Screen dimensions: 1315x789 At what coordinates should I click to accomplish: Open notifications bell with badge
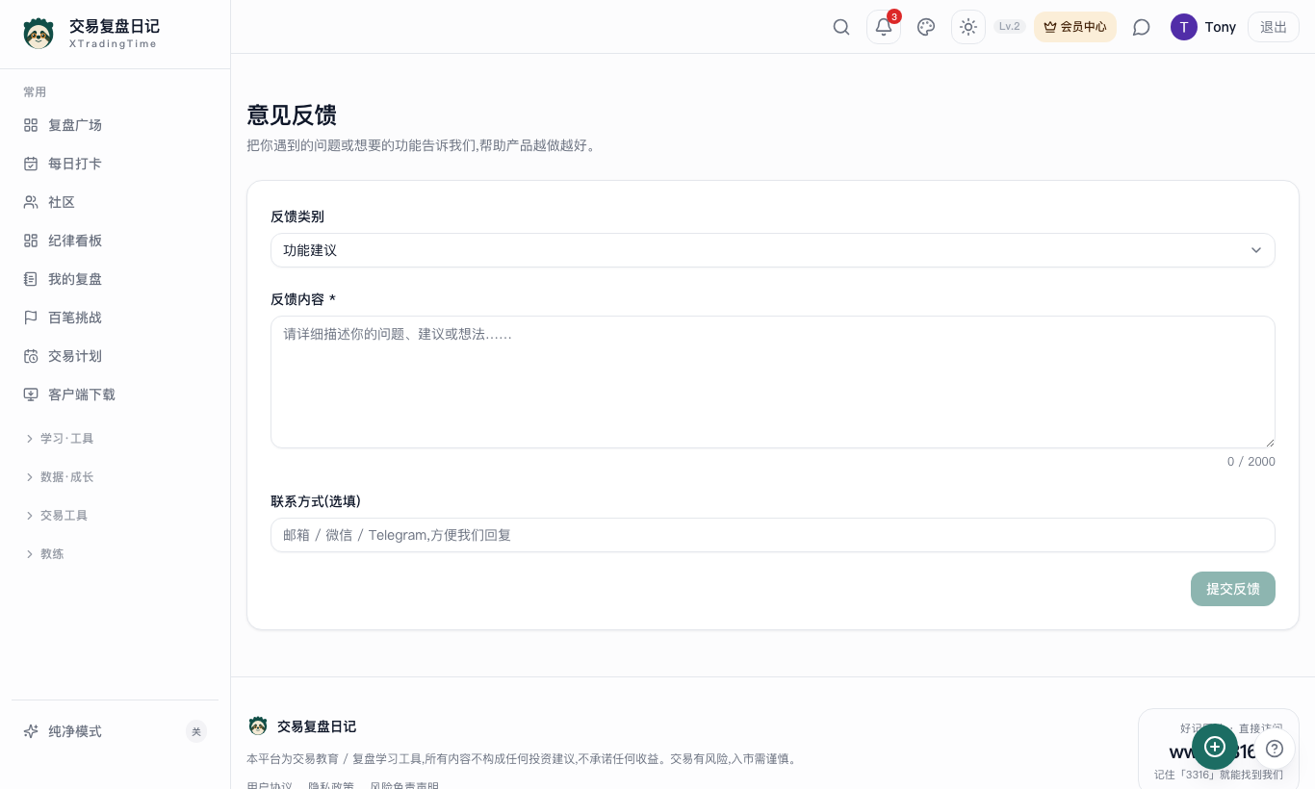point(884,27)
